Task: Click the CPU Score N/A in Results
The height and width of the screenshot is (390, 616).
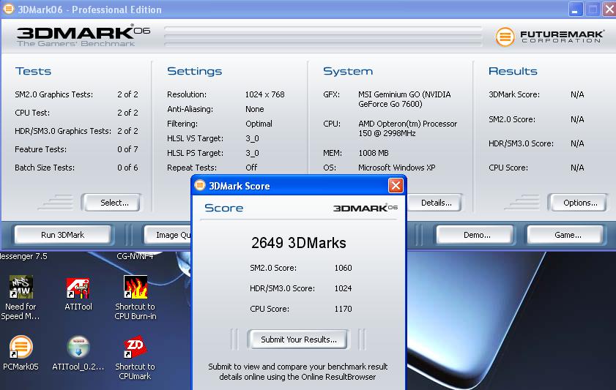Action: (x=577, y=168)
